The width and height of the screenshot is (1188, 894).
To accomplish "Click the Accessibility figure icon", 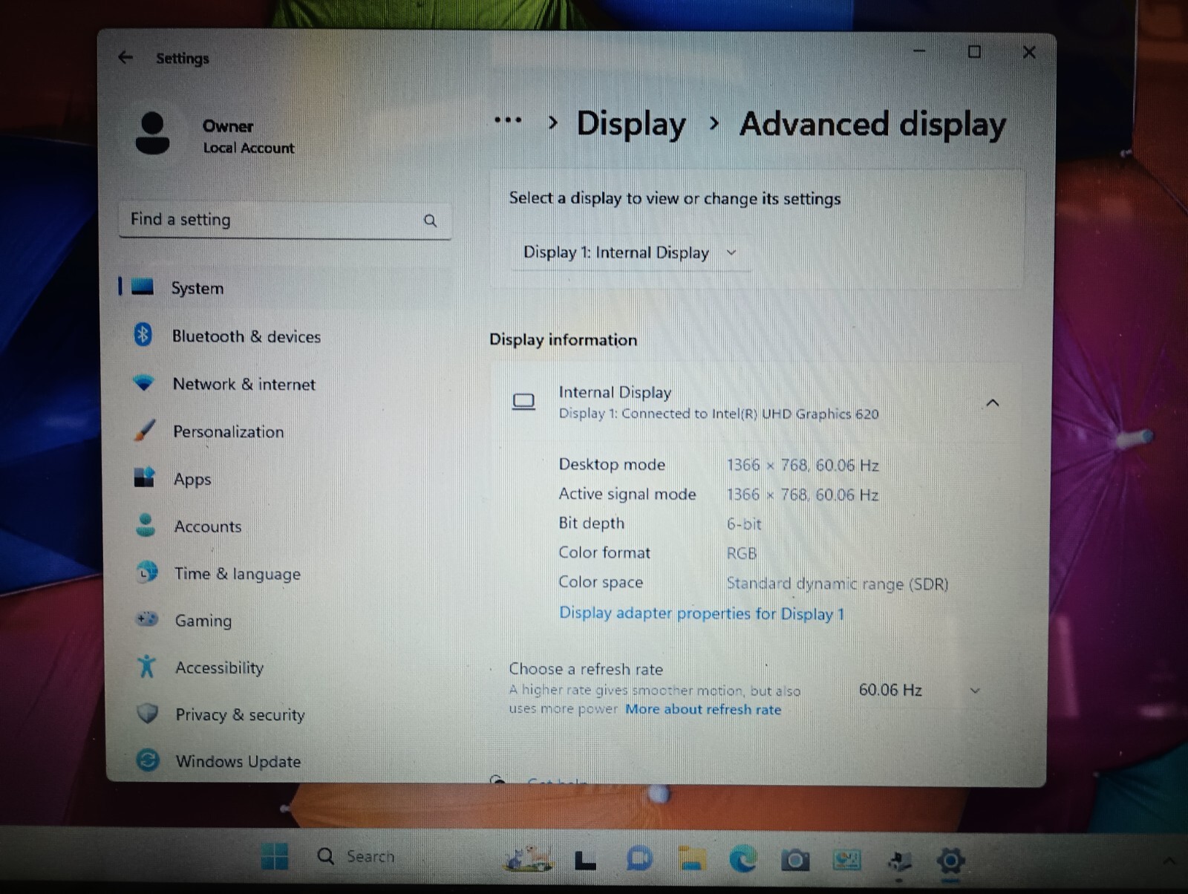I will click(x=146, y=666).
